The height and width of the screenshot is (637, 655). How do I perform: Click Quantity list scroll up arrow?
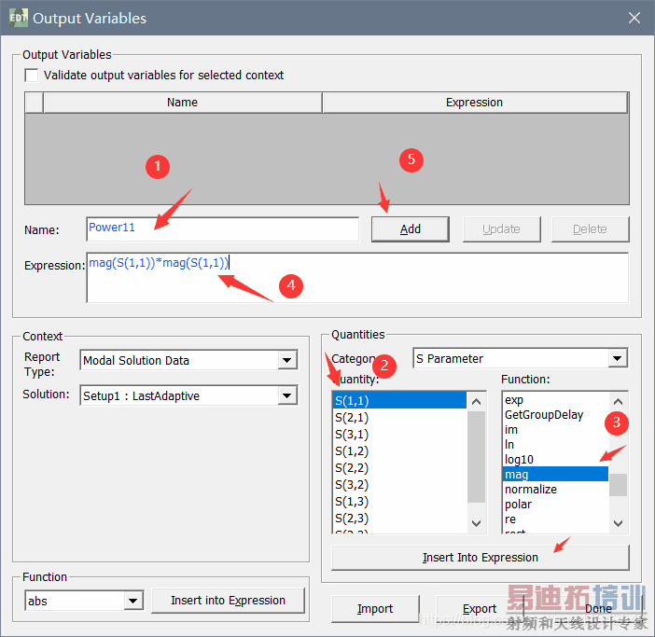pos(476,402)
